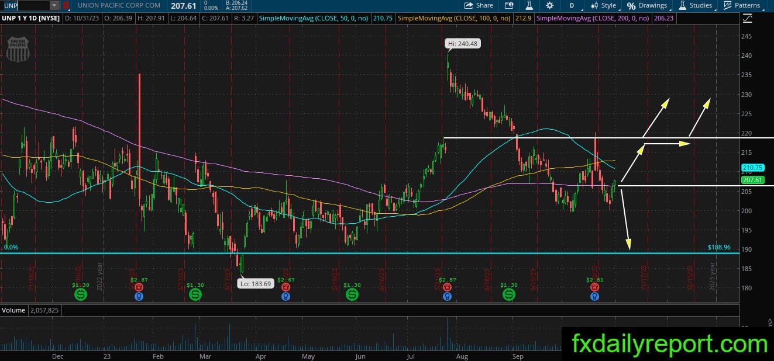Screen dimensions: 774x361
Task: Click the $188.96 price level label
Action: [719, 247]
